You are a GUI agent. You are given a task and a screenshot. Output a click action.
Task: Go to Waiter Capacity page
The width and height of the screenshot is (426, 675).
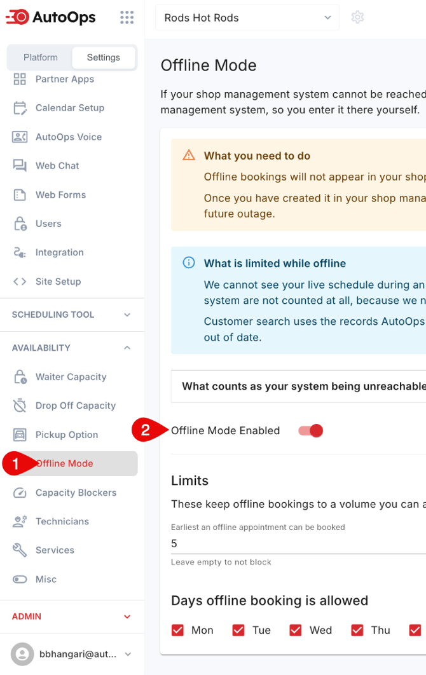[71, 377]
